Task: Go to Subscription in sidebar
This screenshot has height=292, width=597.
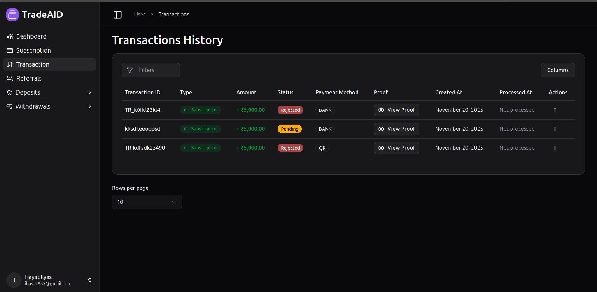Action: pos(49,50)
